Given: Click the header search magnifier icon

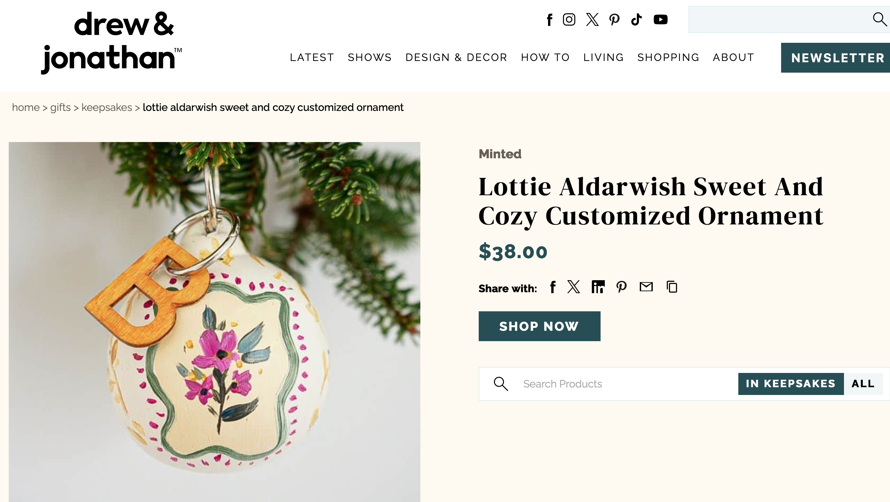Looking at the screenshot, I should [879, 19].
